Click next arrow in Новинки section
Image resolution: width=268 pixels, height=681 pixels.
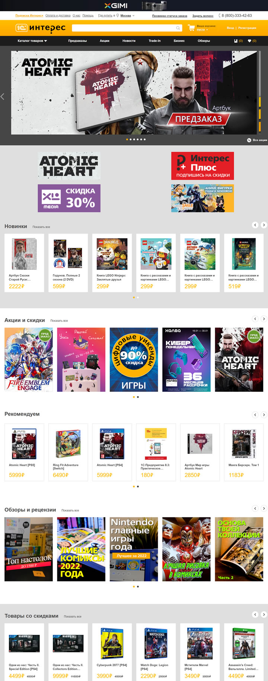coord(264,225)
